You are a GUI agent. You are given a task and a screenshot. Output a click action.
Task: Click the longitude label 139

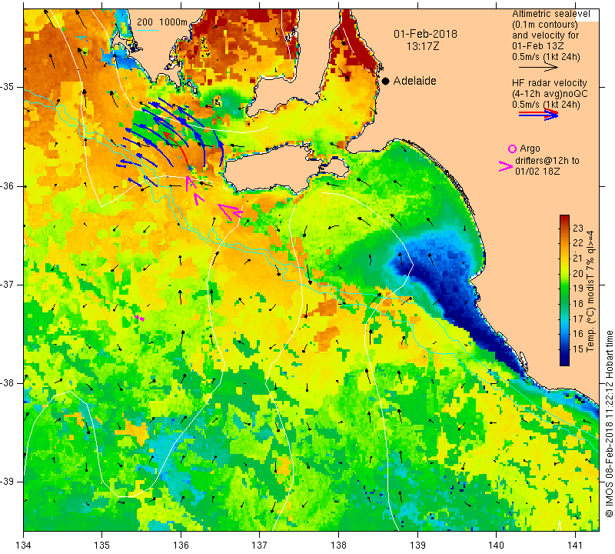pos(417,545)
